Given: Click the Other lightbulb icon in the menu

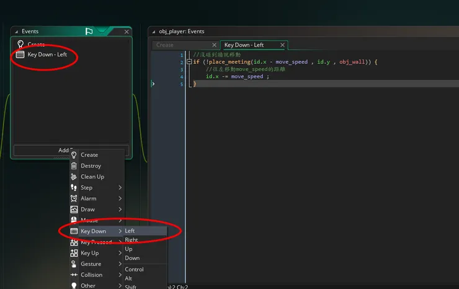Looking at the screenshot, I should 74,285.
